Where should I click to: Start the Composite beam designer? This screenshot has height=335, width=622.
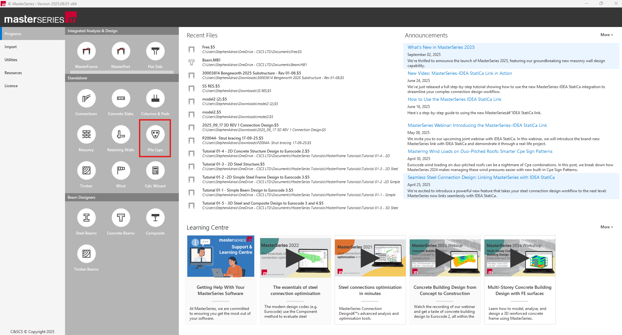click(155, 218)
